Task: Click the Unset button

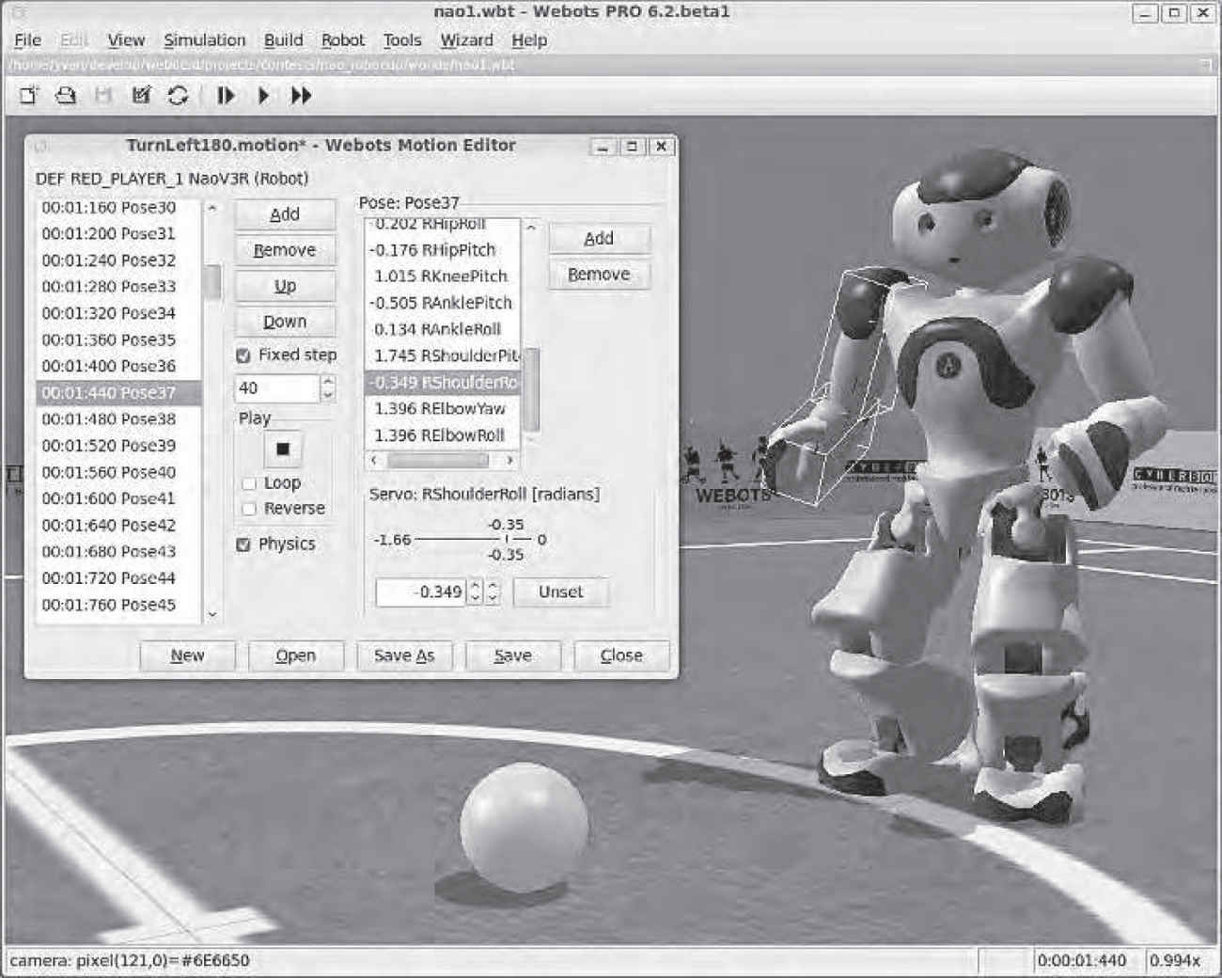Action: [560, 592]
